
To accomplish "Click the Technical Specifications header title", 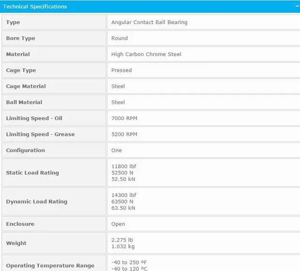I will [x=35, y=7].
